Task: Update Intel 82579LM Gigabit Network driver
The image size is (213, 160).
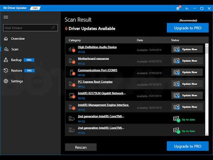Action: tap(187, 96)
